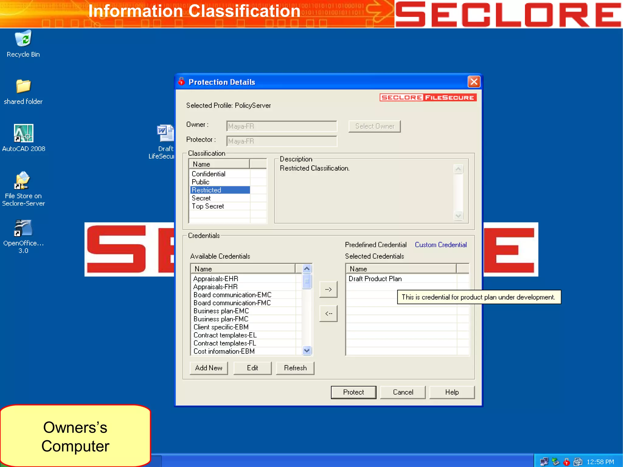Launch the AutoCAD 2008 desktop shortcut

click(23, 138)
